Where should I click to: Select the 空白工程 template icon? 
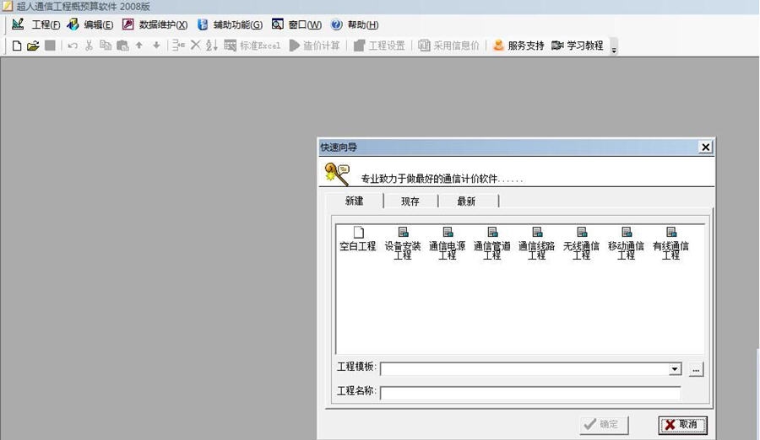(x=358, y=239)
